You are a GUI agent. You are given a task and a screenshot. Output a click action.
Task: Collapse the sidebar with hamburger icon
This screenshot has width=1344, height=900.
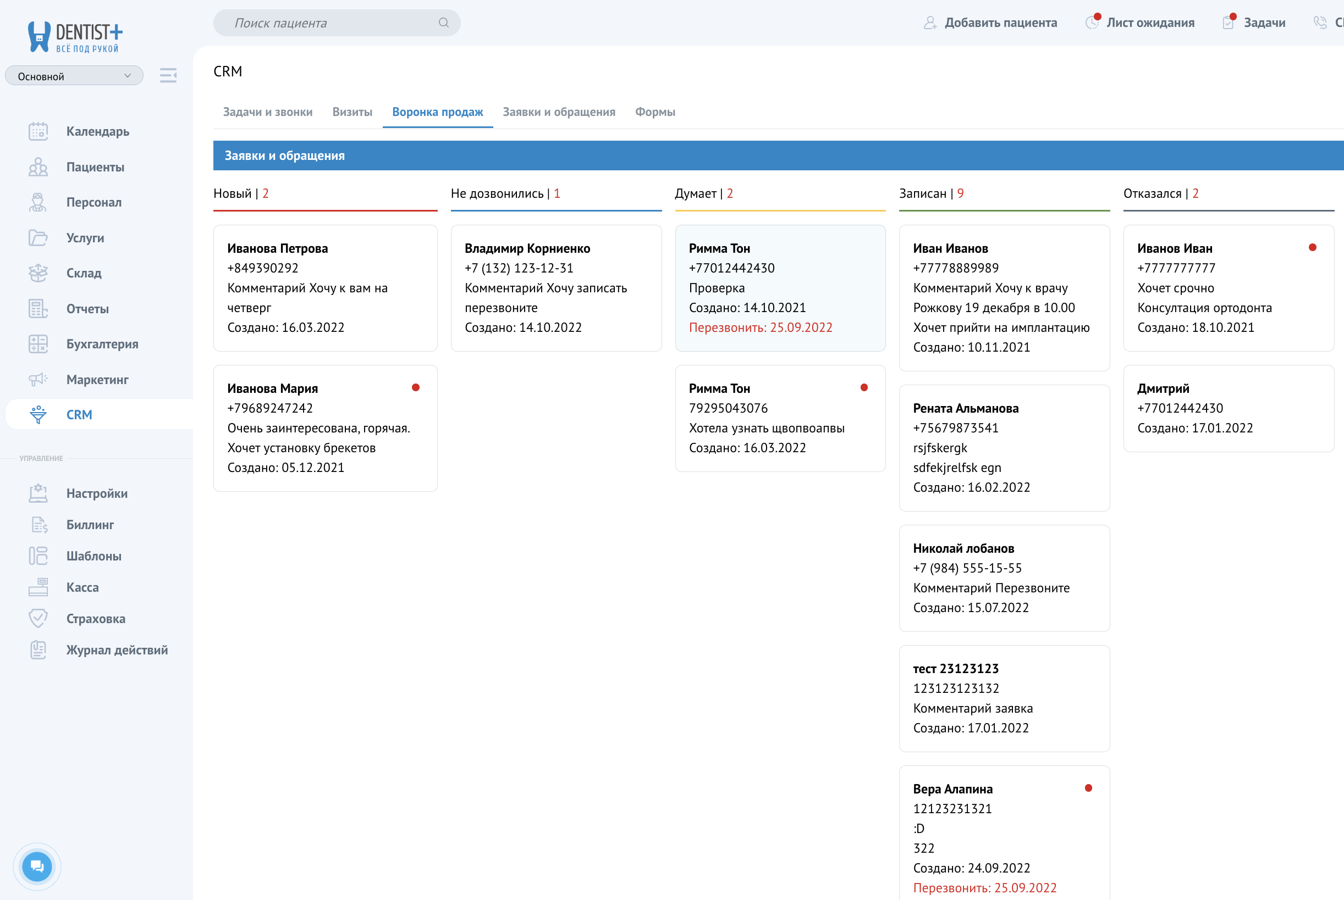click(x=168, y=75)
